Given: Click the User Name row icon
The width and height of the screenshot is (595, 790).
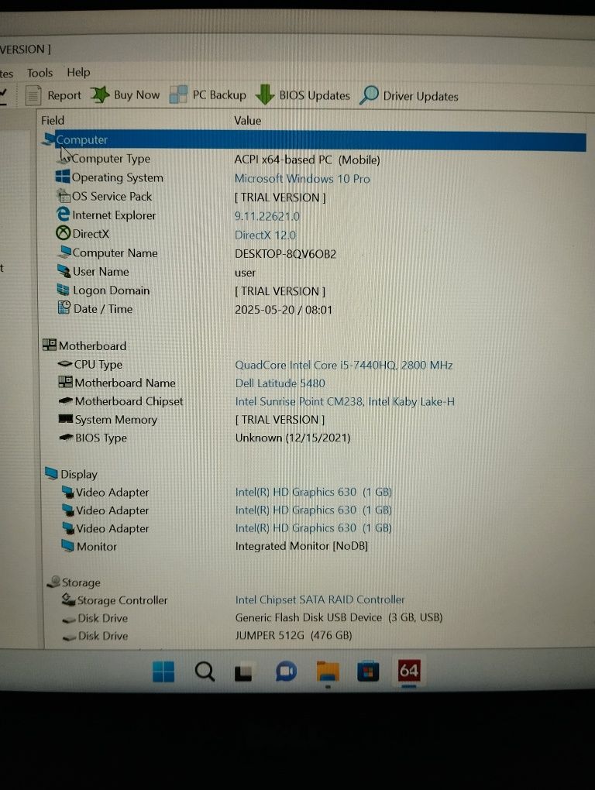Looking at the screenshot, I should click(x=64, y=271).
